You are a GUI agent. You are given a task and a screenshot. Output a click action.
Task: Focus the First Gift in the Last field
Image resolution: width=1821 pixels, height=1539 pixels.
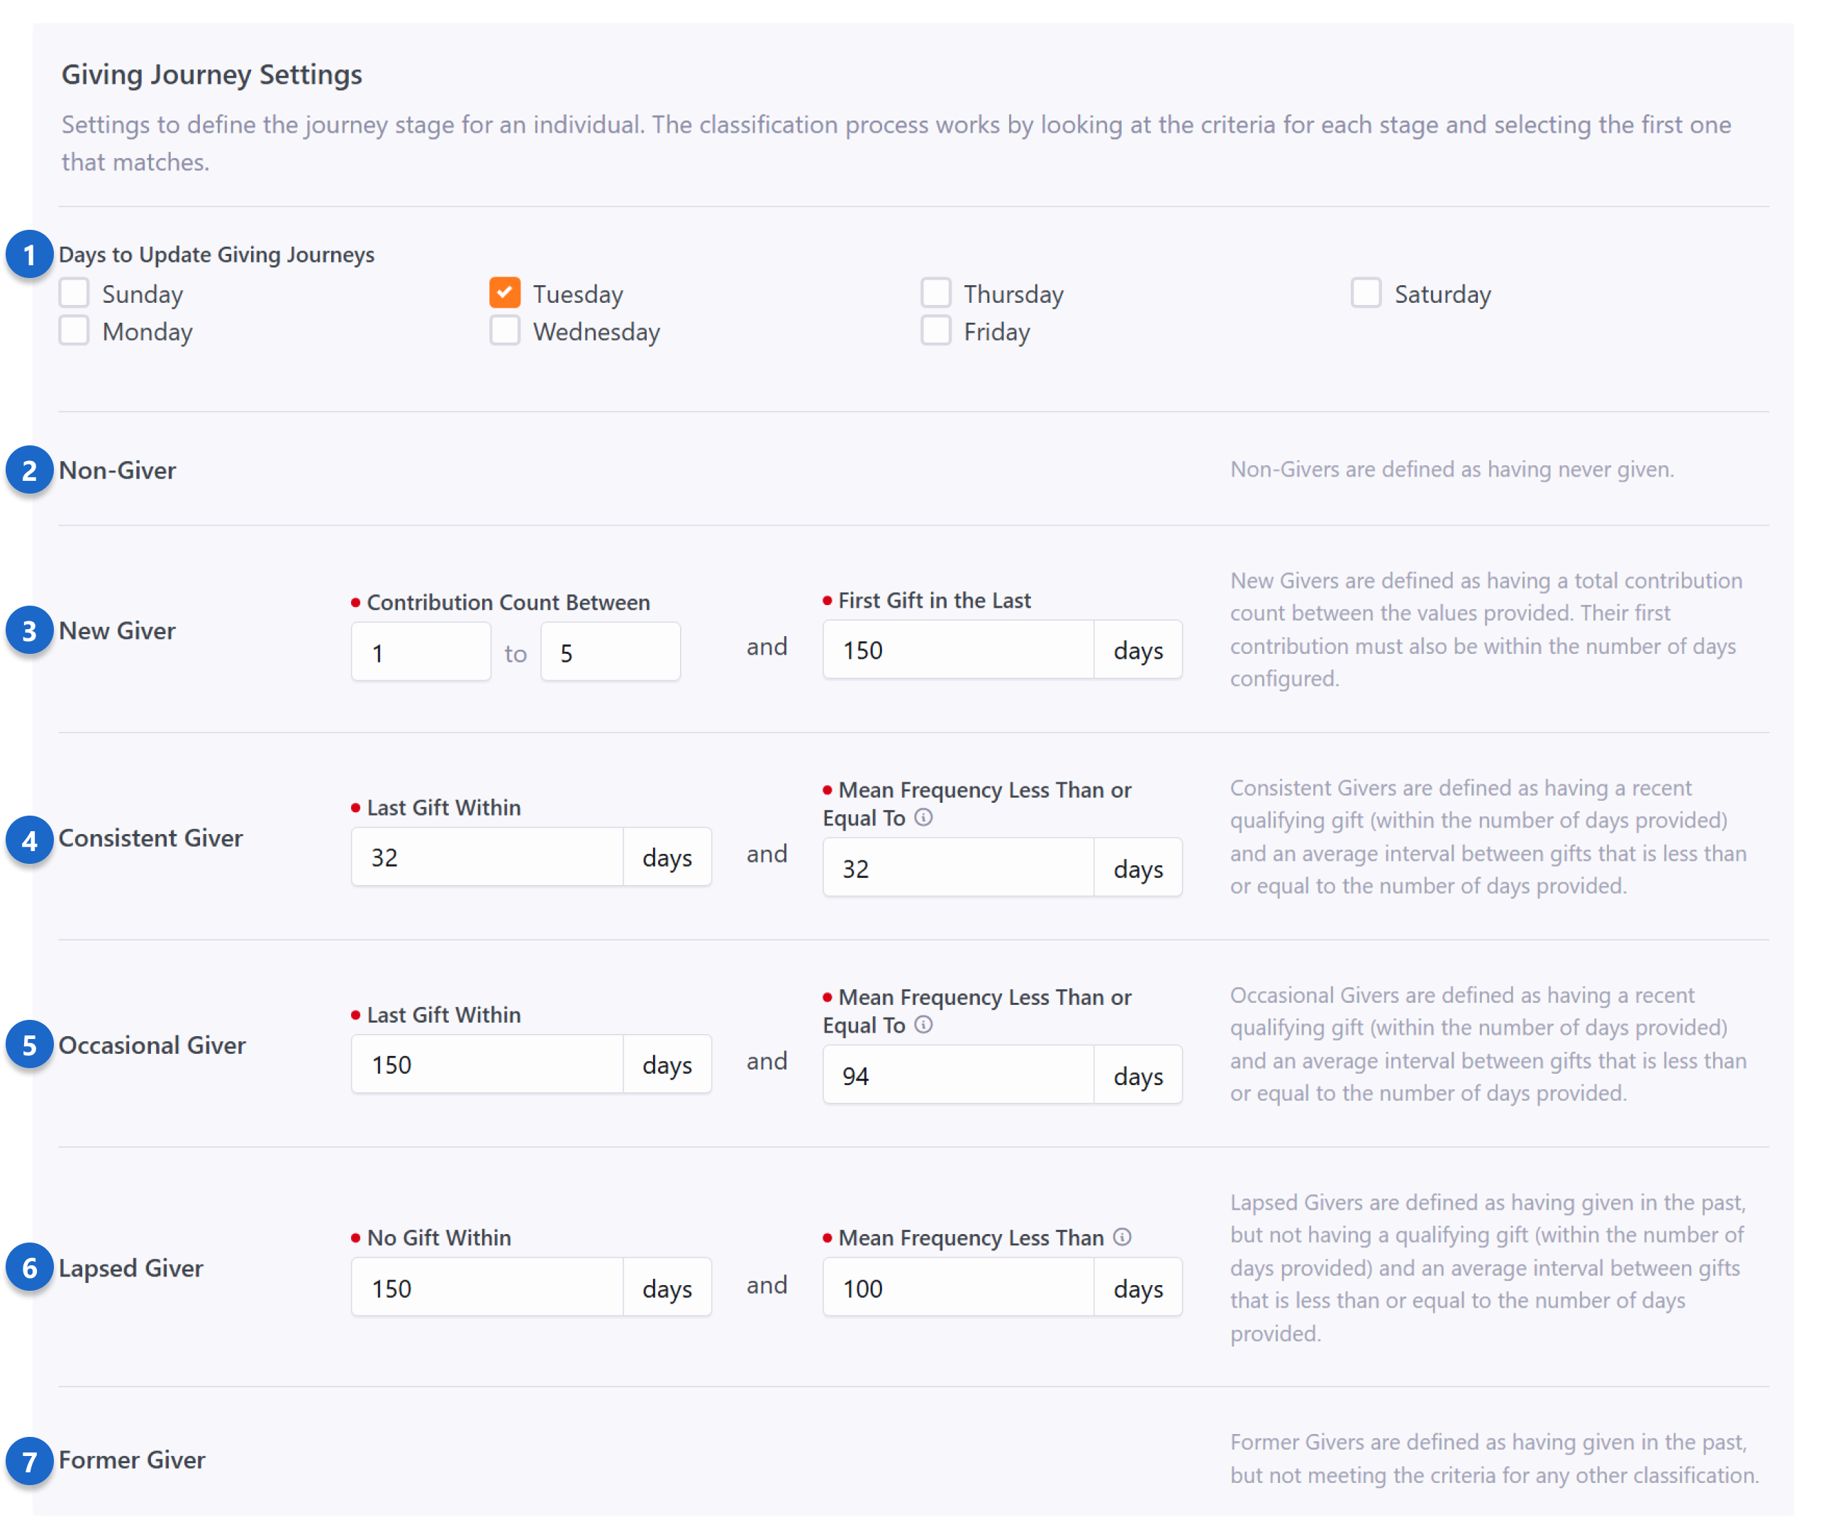point(957,650)
